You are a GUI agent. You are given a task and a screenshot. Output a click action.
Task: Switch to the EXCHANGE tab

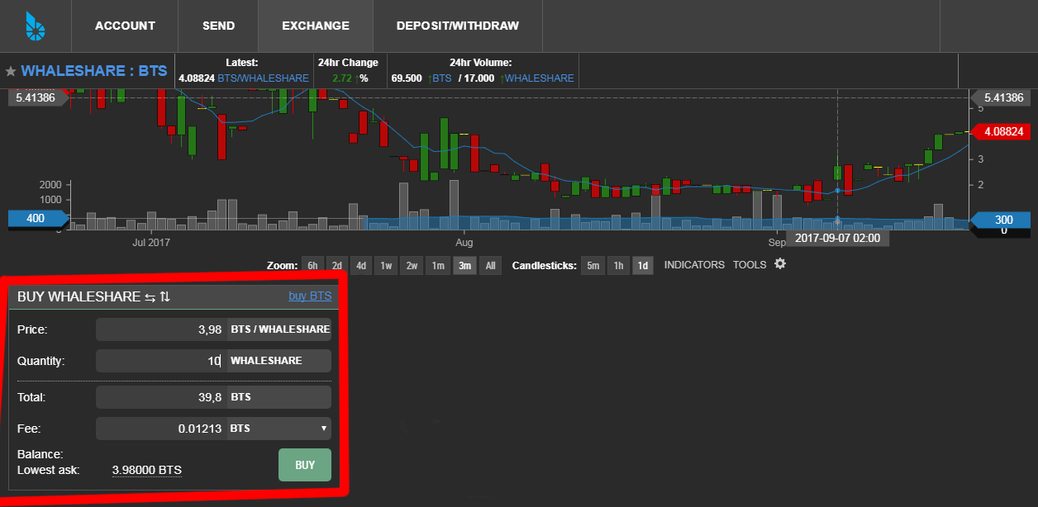(x=316, y=26)
